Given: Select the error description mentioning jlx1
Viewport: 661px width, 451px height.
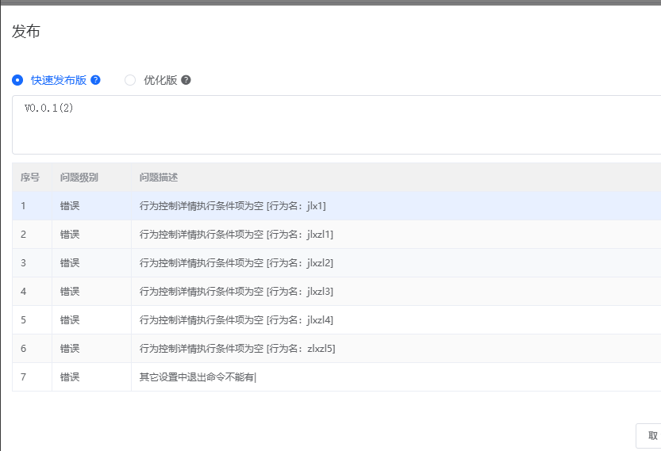Looking at the screenshot, I should click(x=233, y=205).
